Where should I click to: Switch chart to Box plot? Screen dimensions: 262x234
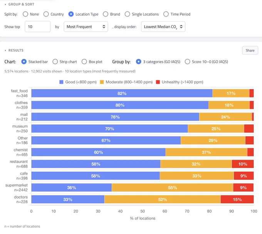[84, 62]
